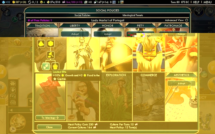Adopt the Aesthetics policy tree

point(181,83)
